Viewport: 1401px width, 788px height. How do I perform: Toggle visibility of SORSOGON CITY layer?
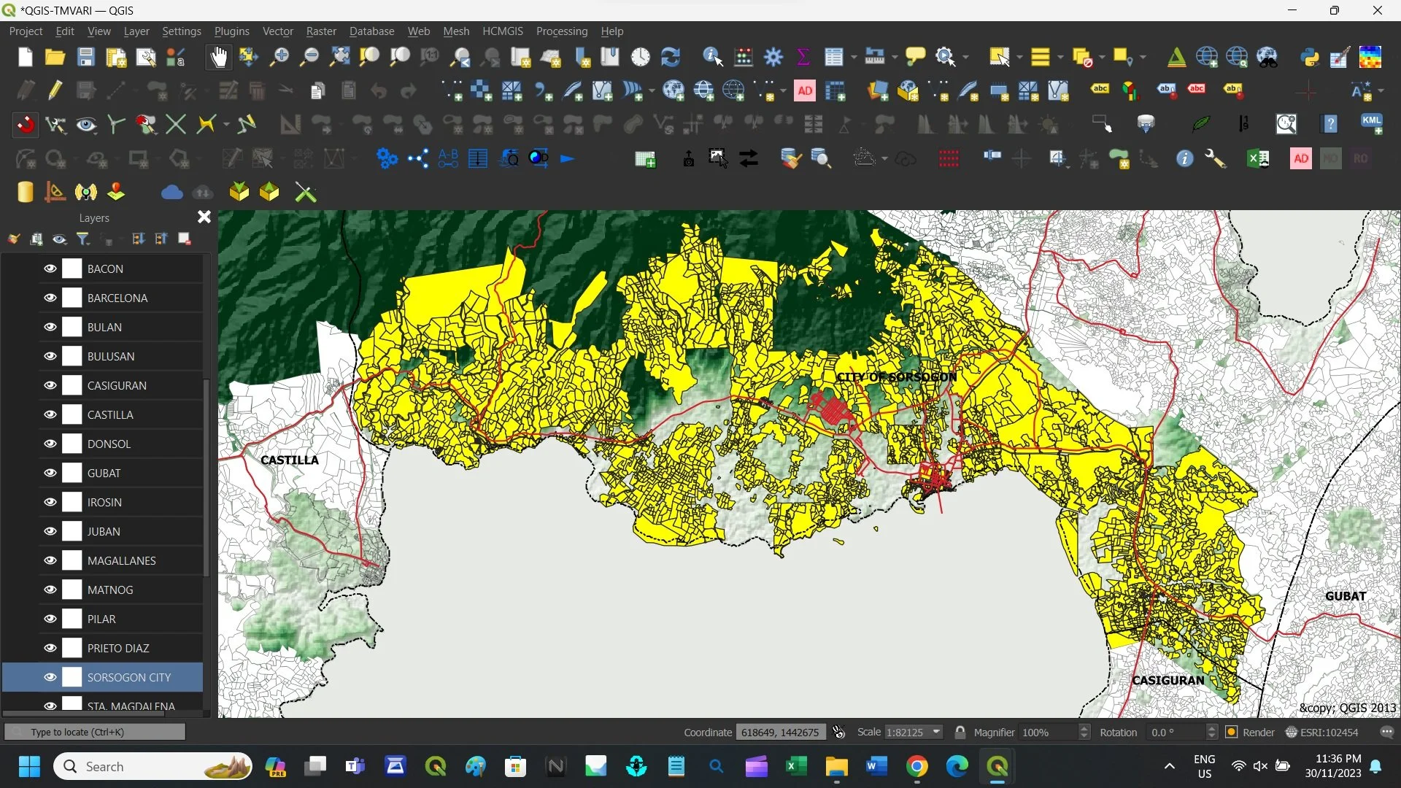(x=50, y=677)
